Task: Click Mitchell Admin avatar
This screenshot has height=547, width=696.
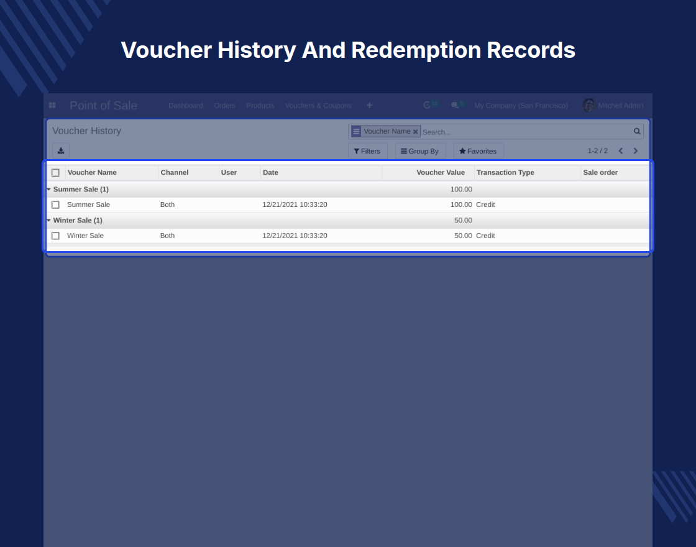Action: point(588,105)
